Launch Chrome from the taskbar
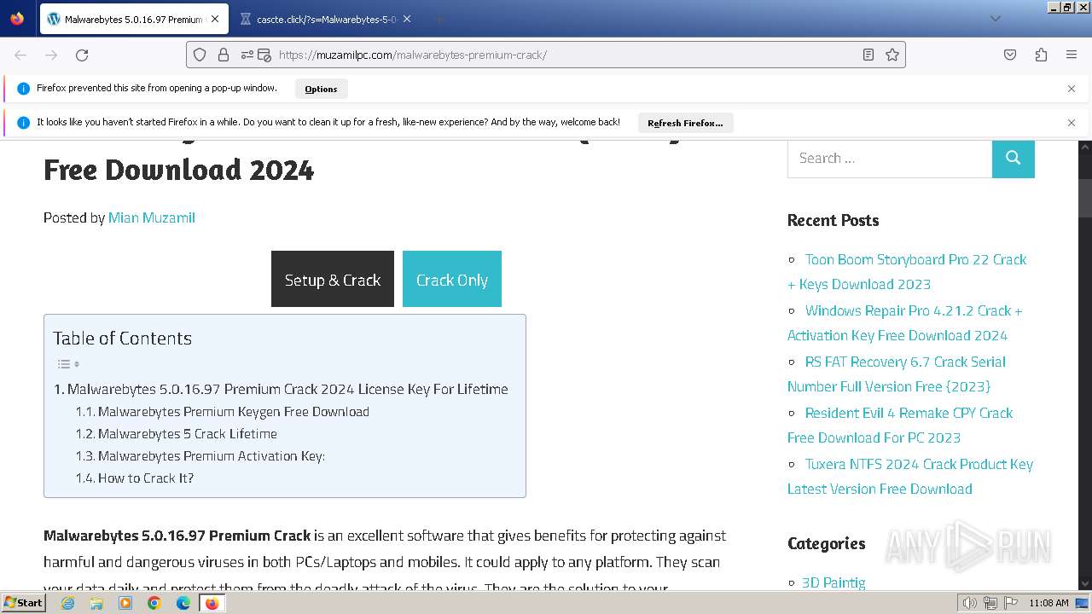This screenshot has height=614, width=1092. [x=154, y=603]
